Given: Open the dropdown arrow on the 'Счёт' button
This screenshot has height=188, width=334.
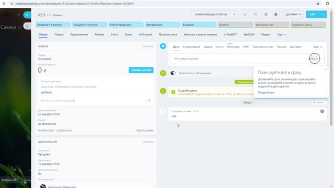Looking at the screenshot, I should [x=323, y=15].
